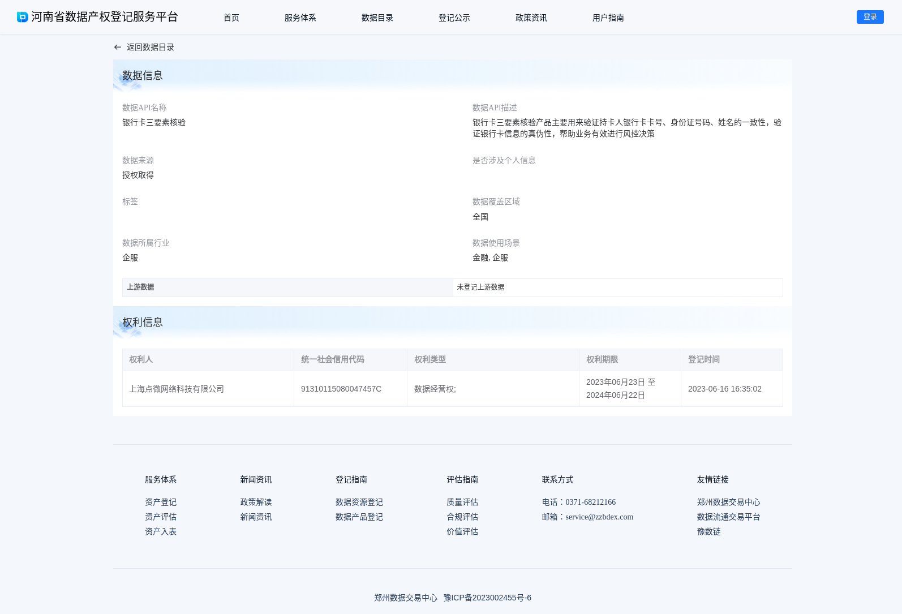Click industry value 企服
The width and height of the screenshot is (902, 614).
(x=130, y=257)
